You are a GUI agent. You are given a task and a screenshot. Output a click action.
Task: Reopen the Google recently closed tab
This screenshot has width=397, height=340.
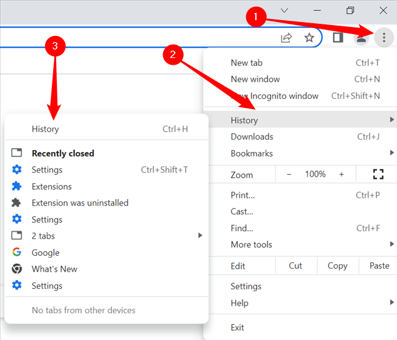click(x=107, y=253)
